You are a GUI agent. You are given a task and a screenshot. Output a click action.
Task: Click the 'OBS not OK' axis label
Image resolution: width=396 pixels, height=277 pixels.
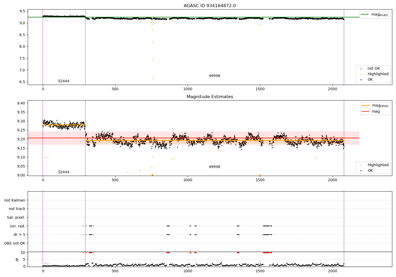[x=15, y=243]
